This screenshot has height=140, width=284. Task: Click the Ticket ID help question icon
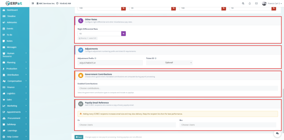[x=156, y=59]
